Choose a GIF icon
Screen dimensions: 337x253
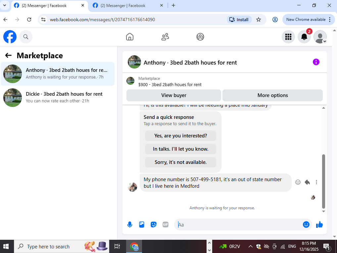pos(166,225)
